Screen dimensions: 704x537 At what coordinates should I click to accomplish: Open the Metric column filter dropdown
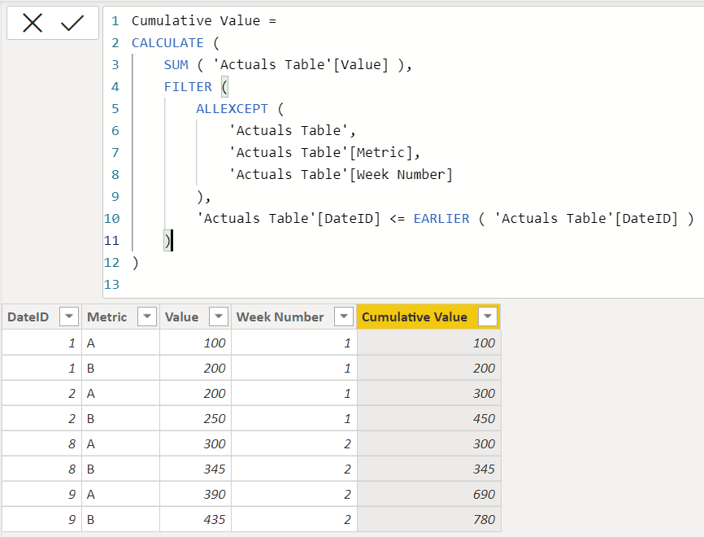click(147, 317)
